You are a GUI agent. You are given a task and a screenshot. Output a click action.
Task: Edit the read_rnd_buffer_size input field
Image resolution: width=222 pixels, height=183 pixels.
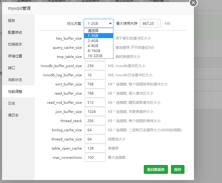click(95, 102)
